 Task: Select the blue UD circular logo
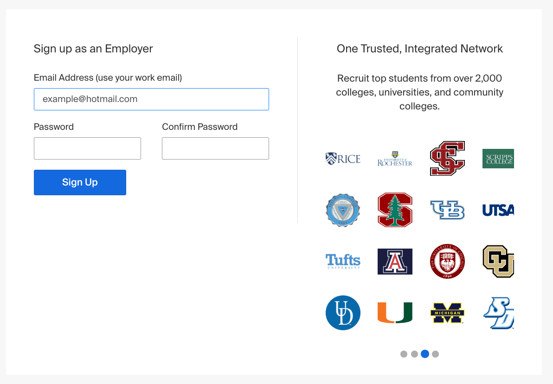pos(343,313)
